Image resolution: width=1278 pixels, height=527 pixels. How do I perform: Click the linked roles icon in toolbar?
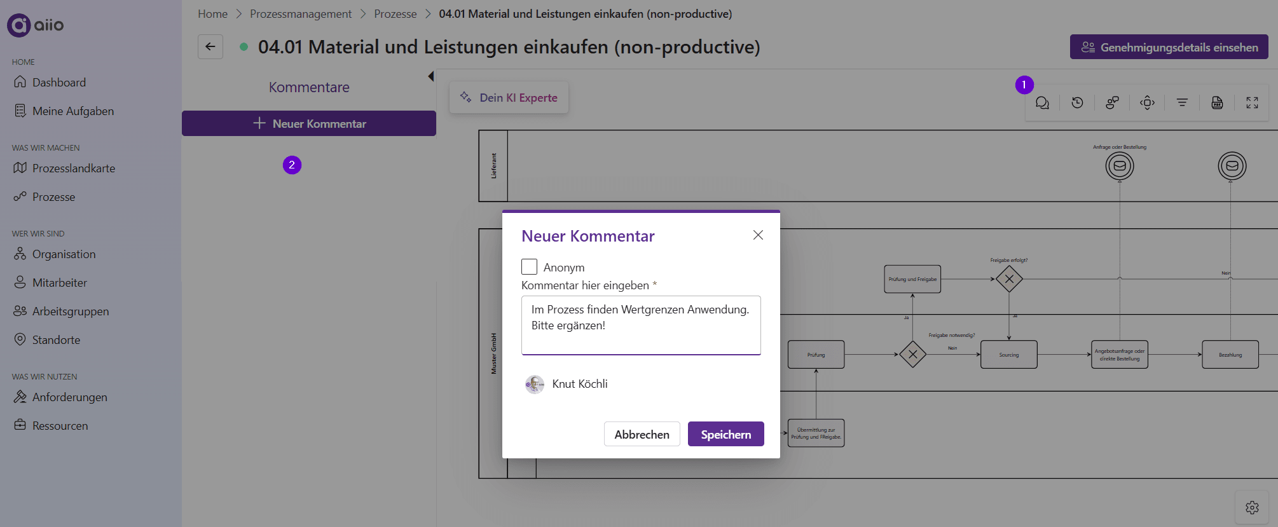1112,103
